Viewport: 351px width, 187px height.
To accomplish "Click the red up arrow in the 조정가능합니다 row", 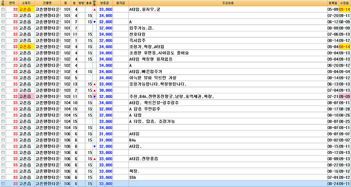I will pos(94,84).
